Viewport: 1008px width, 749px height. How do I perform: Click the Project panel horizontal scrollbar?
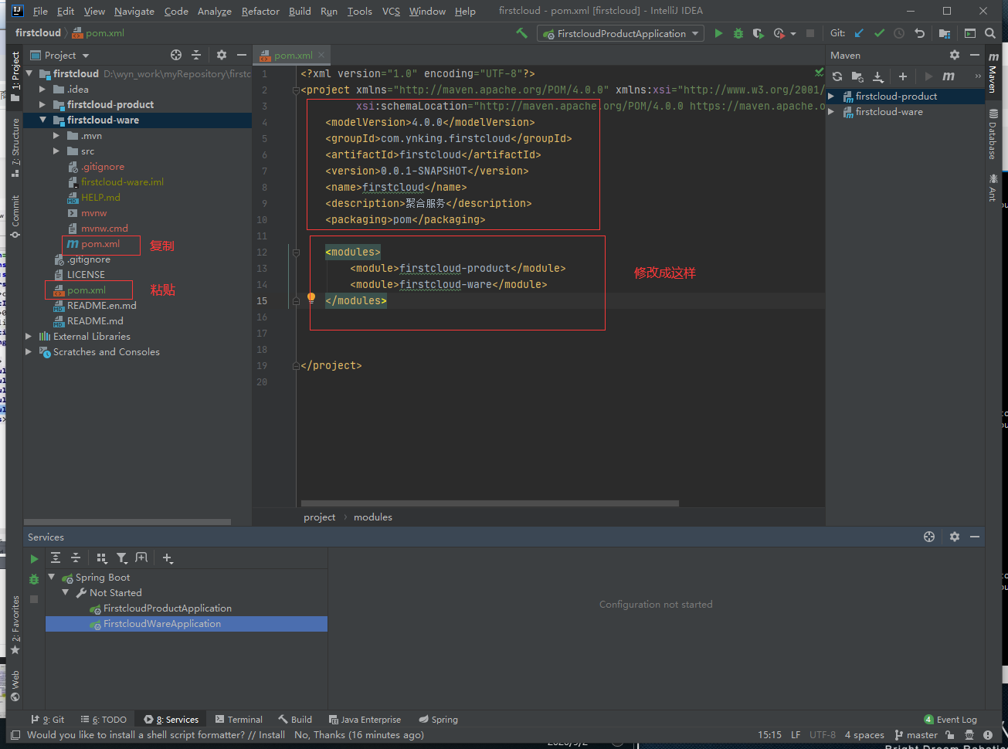click(127, 522)
